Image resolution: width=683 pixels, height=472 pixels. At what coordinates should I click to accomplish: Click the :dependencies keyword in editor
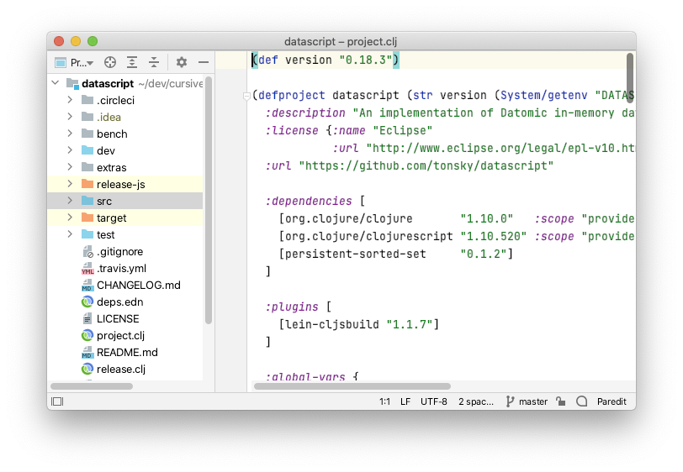(309, 201)
